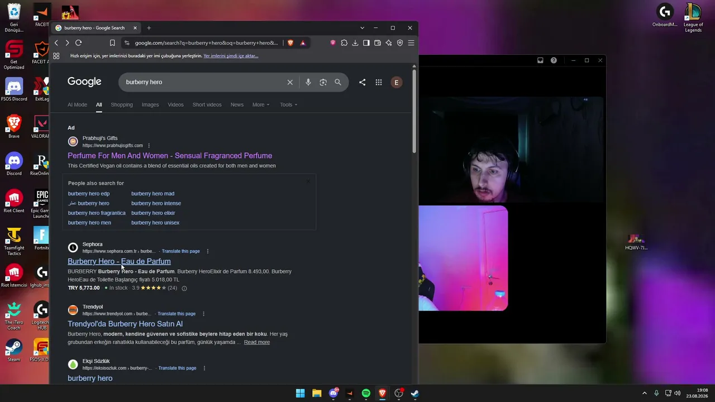Expand the More search filters
Image resolution: width=715 pixels, height=402 pixels.
261,105
